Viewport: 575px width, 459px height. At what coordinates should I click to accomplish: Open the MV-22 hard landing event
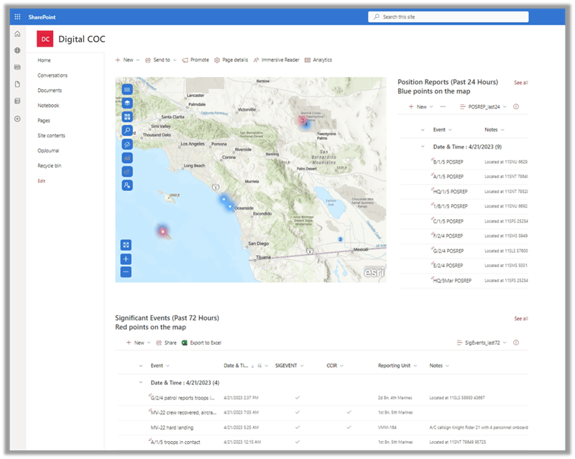tap(172, 427)
